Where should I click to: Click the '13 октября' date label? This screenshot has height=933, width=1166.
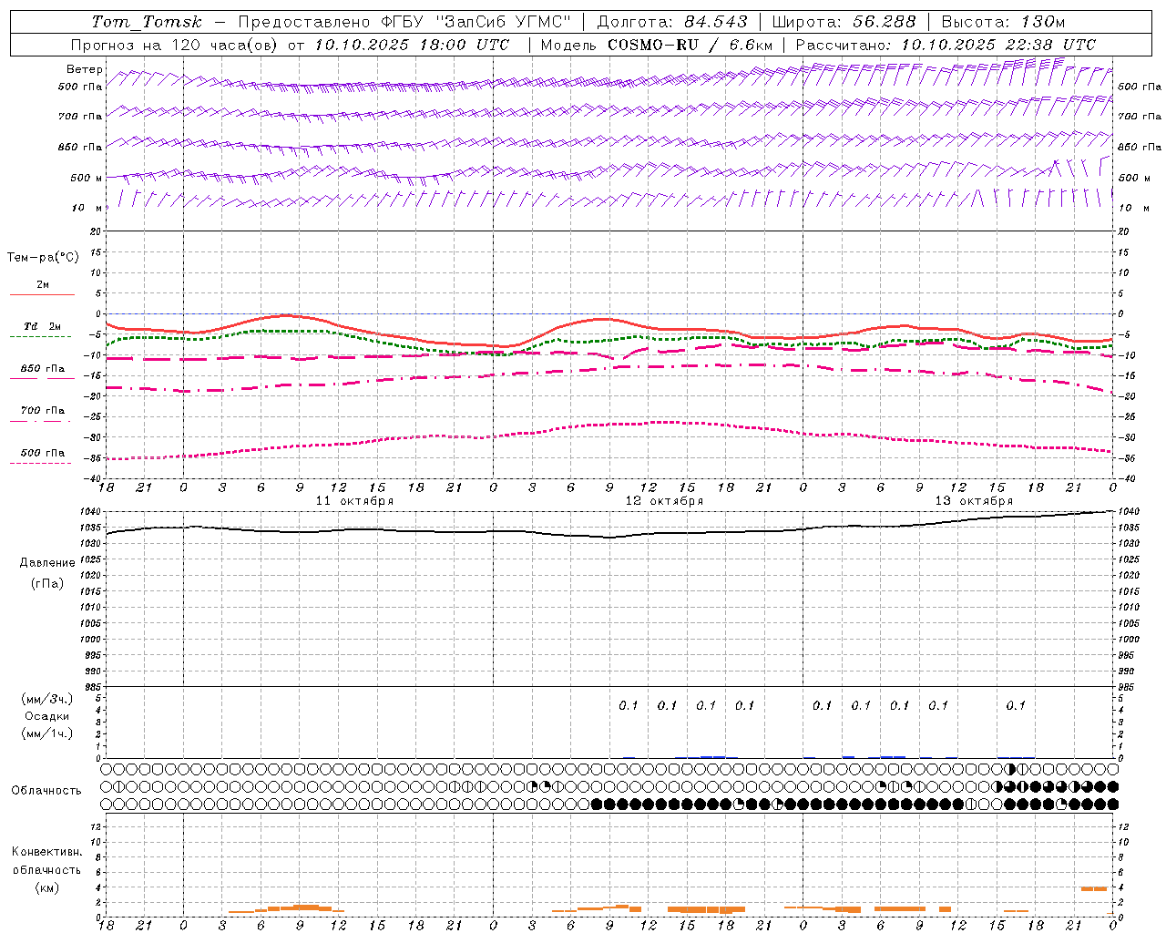[x=974, y=501]
